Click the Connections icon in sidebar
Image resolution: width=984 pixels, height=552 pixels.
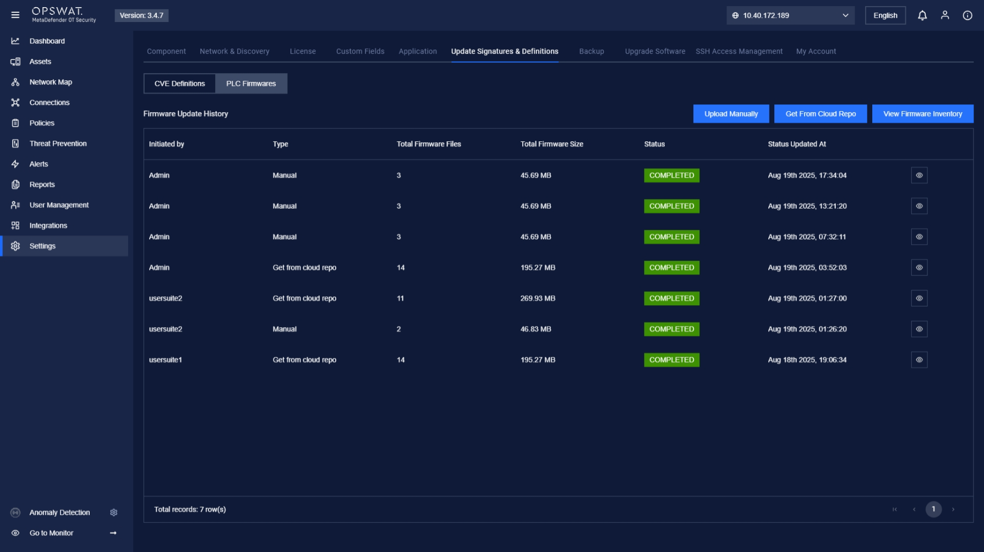coord(15,103)
